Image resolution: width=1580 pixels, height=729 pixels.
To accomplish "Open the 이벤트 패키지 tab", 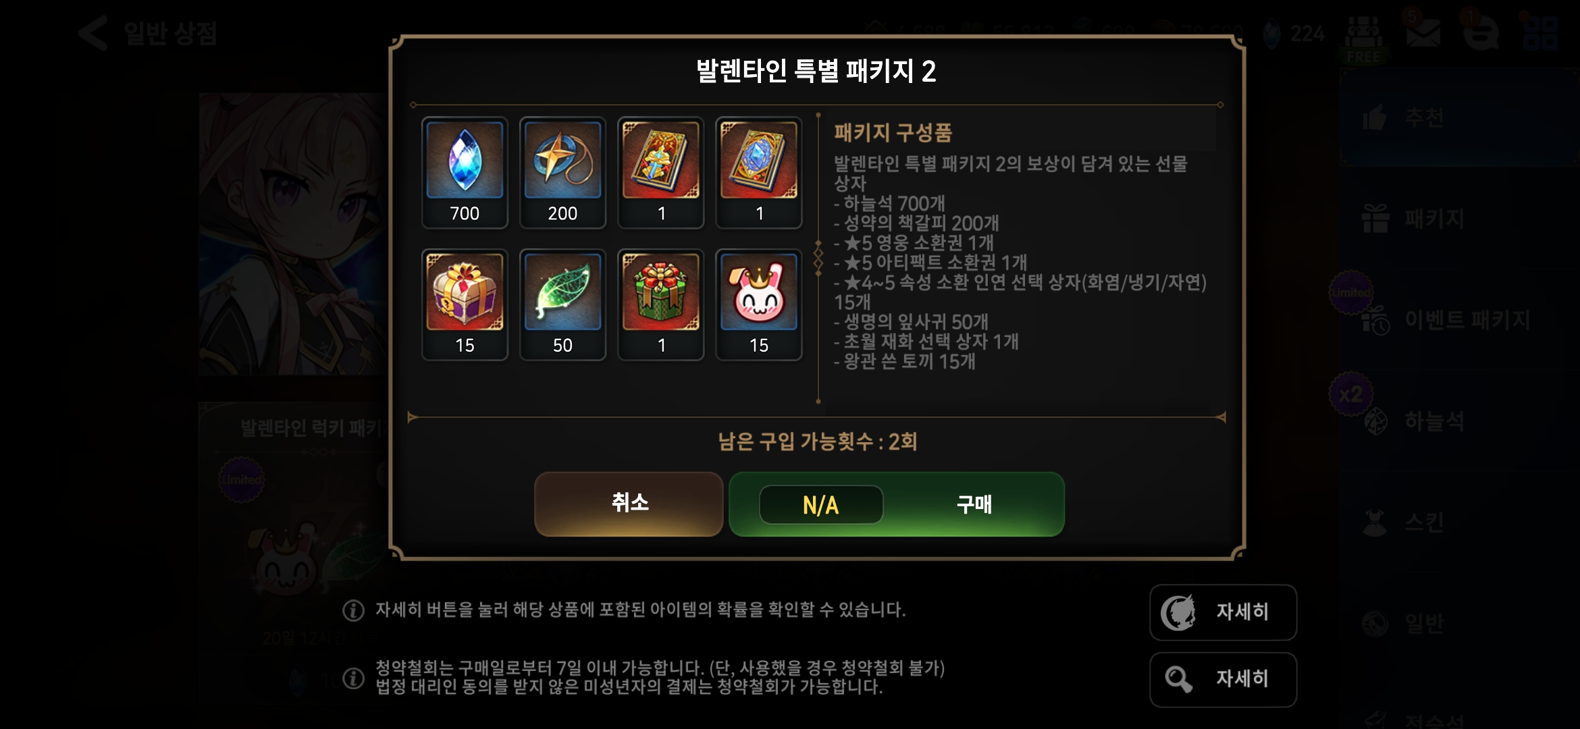I will tap(1458, 319).
